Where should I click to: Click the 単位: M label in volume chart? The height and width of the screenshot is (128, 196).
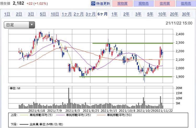pos(15,88)
